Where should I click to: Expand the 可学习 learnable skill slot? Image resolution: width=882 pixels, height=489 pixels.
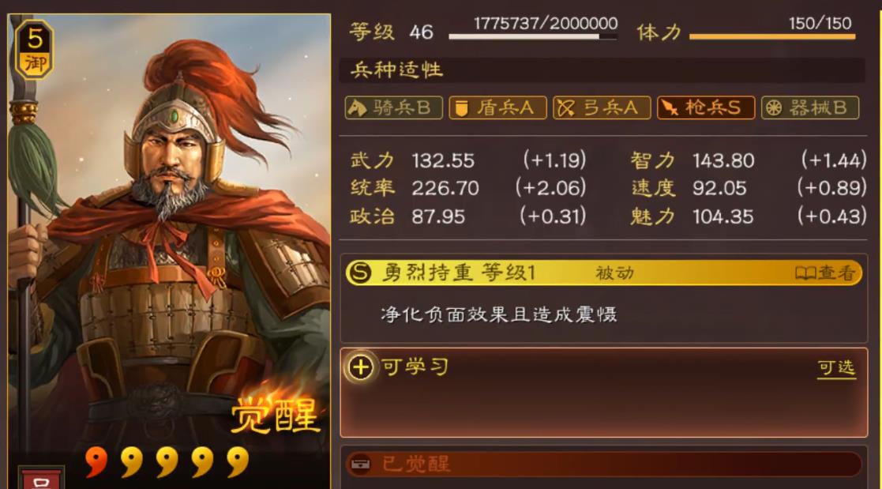point(603,392)
